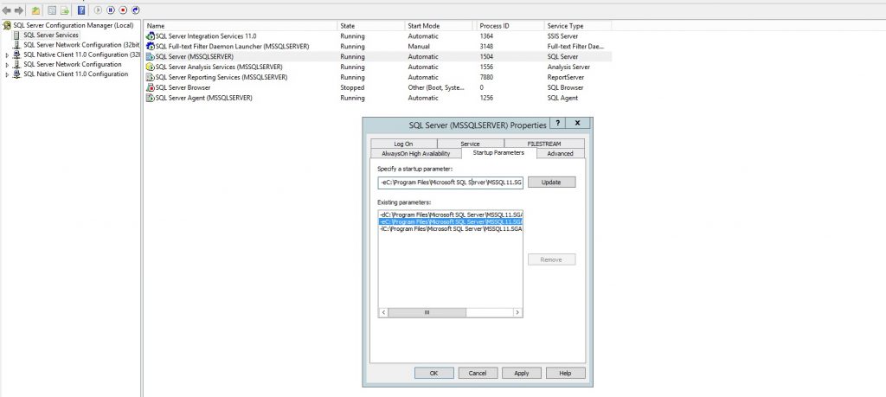Image resolution: width=886 pixels, height=397 pixels.
Task: Click the SQL Server Configuration Manager root icon
Action: [x=7, y=25]
